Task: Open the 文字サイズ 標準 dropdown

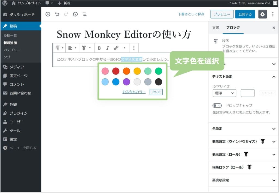Action: click(x=225, y=93)
